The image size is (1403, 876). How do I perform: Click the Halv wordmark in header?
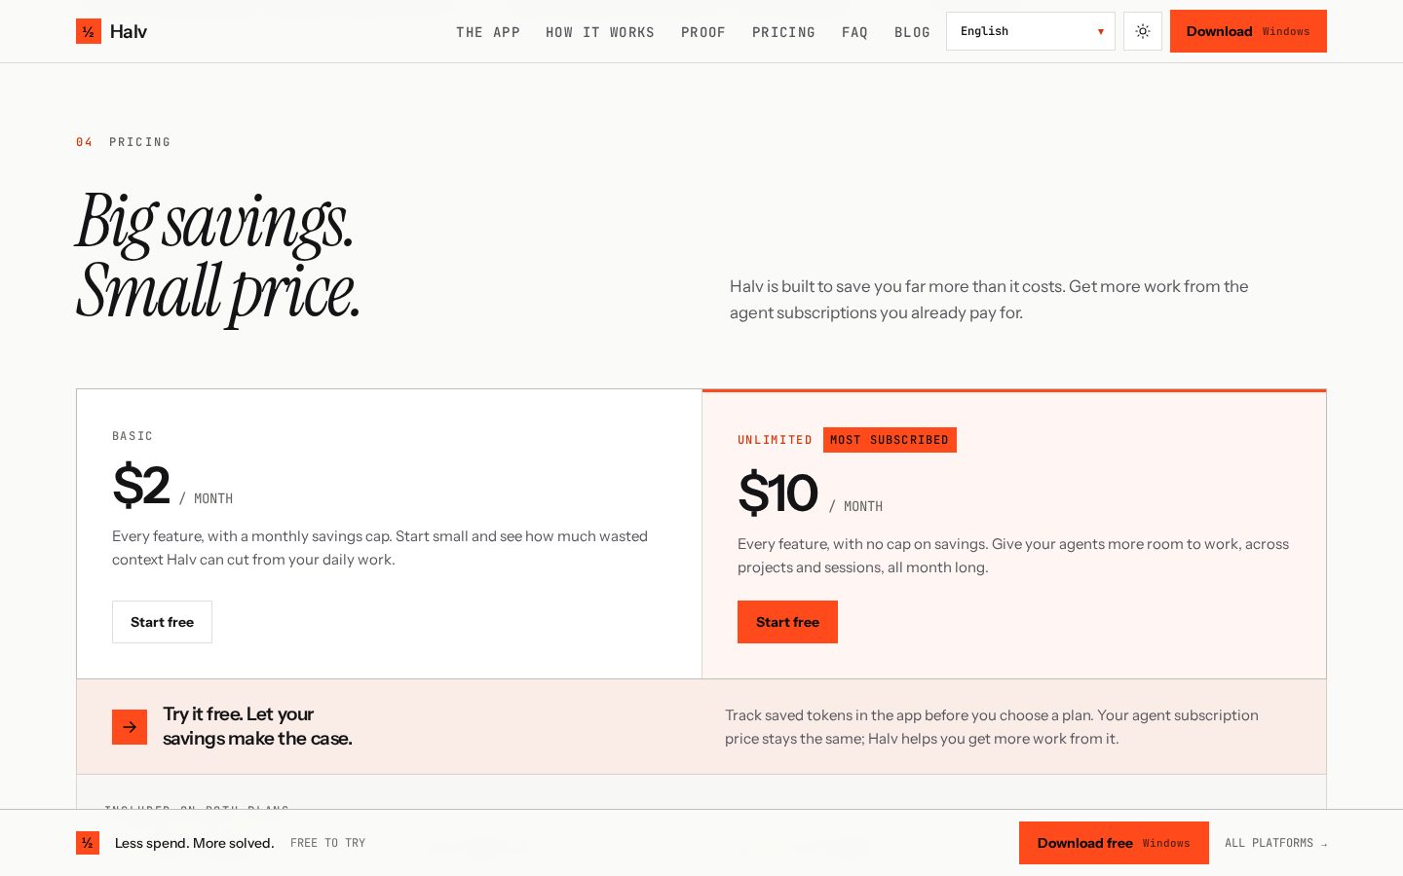129,31
